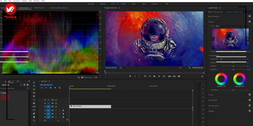Toggle HSL Secondary checkbox
Screen dimensions: 253x126
(x=250, y=106)
